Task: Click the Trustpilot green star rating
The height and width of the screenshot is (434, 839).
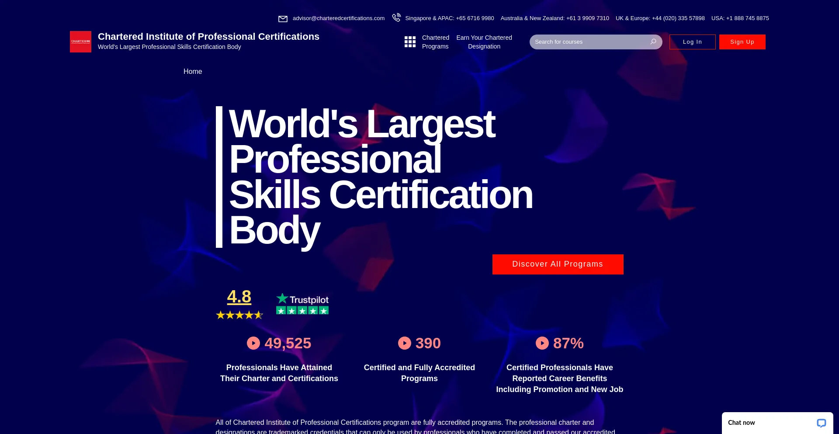Action: (x=302, y=310)
